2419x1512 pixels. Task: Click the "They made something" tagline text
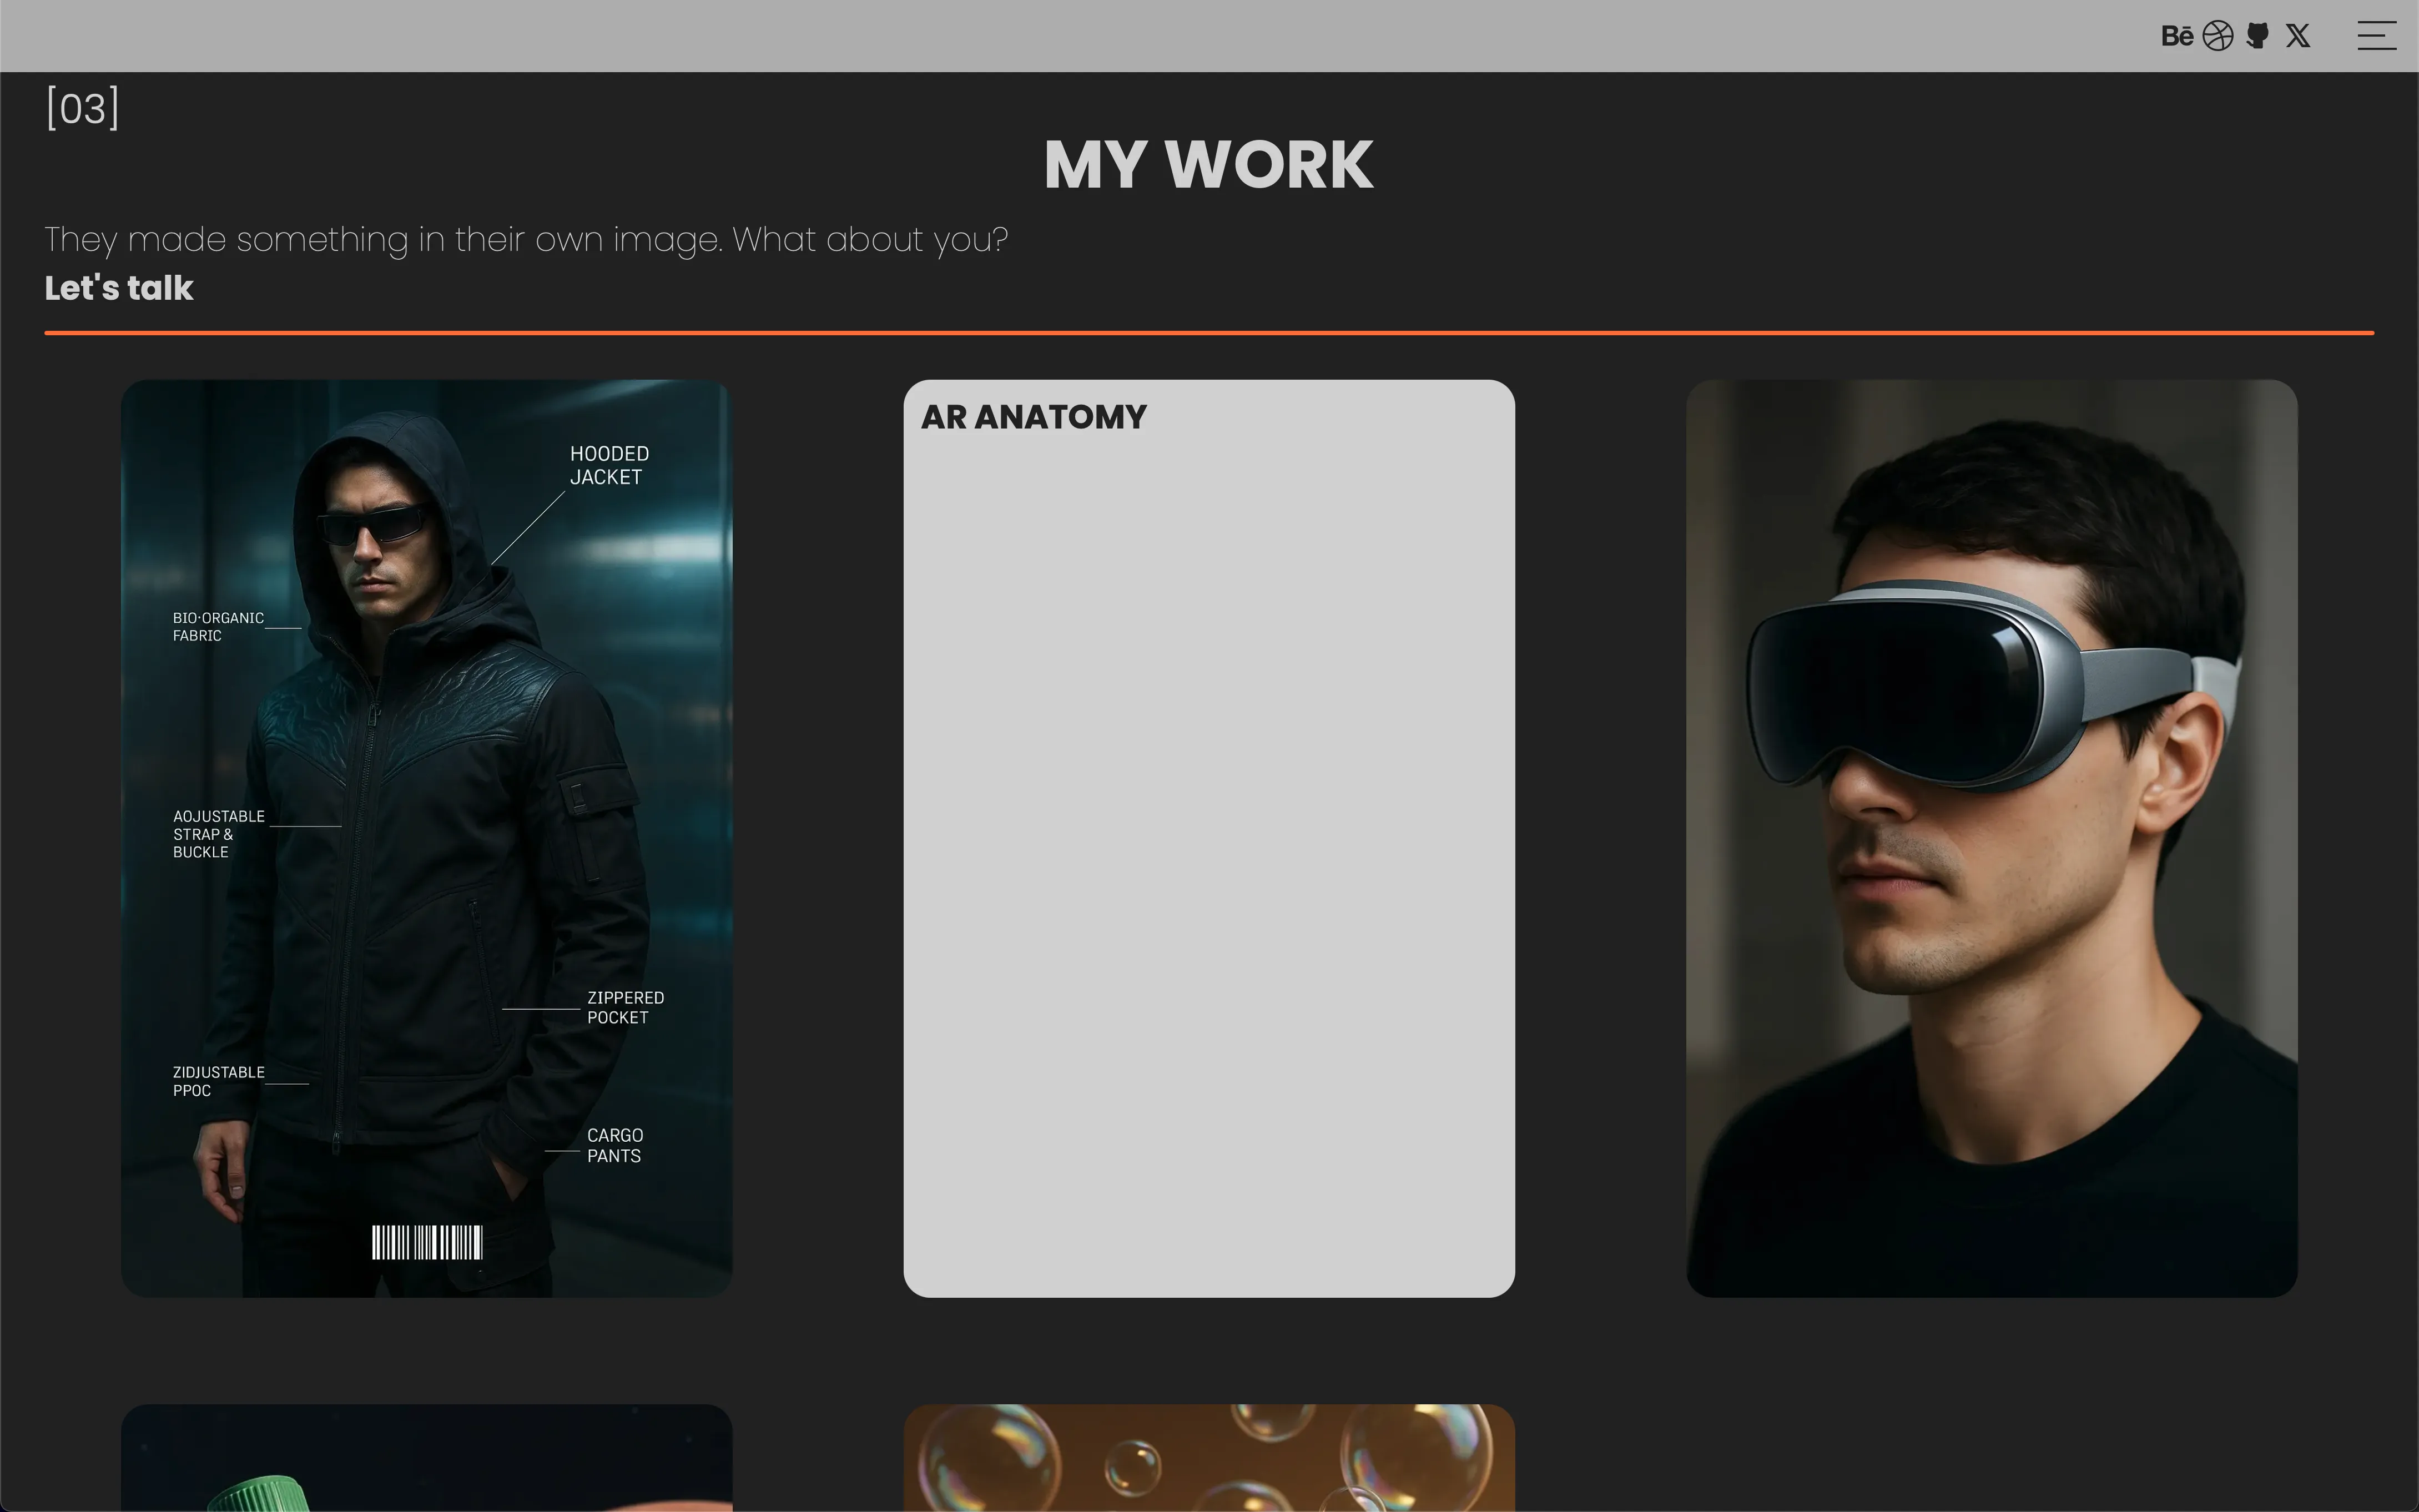pyautogui.click(x=526, y=240)
